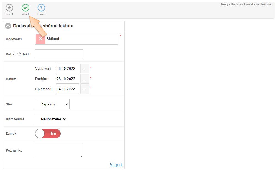276x172 pixels.
Task: Remove Bidfood supplier with red X
Action: [40, 39]
